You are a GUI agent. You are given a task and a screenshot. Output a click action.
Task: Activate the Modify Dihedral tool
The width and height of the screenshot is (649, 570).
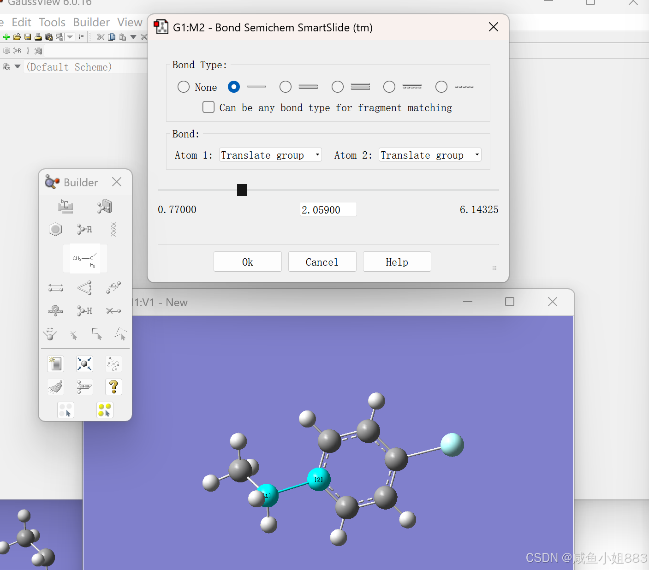coord(113,288)
